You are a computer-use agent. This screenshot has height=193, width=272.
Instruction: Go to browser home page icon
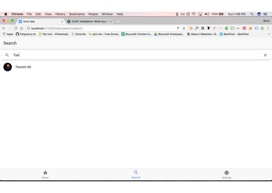point(22,28)
